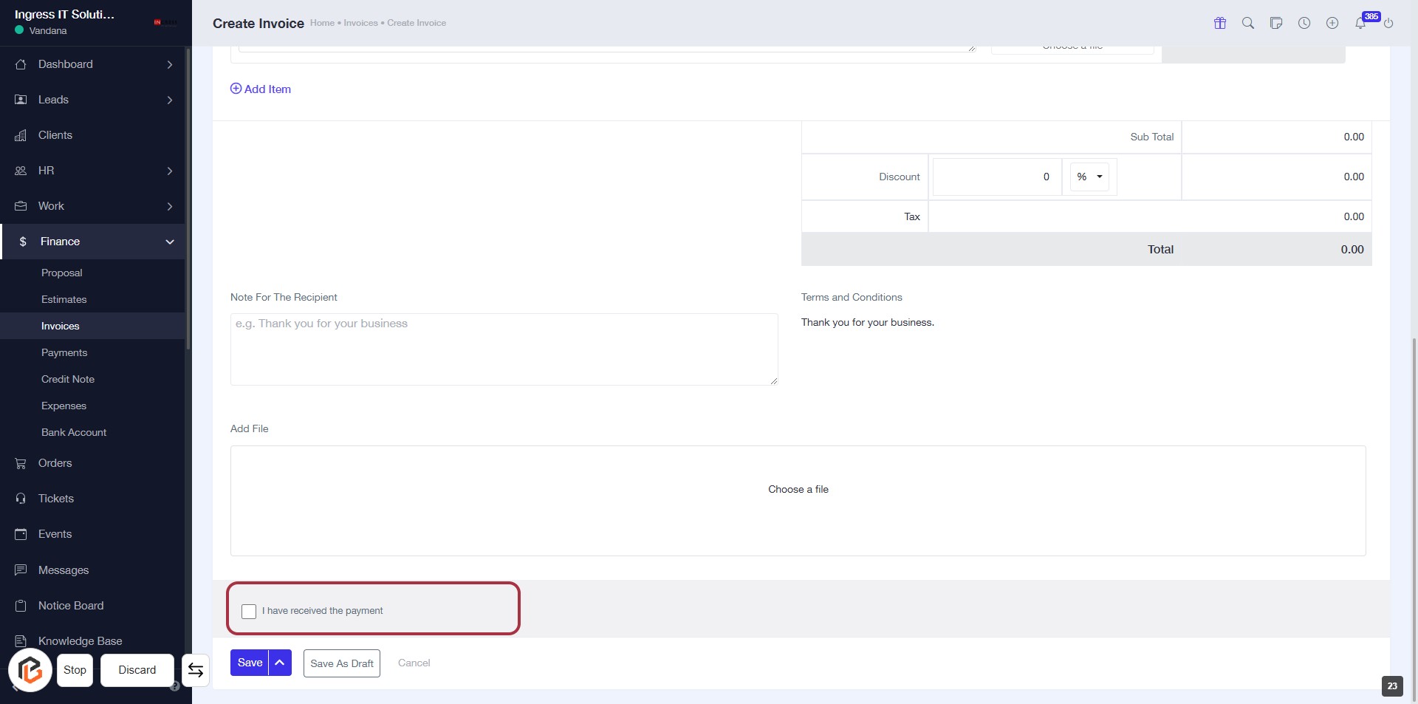Check 'I have received the payment'

tap(249, 612)
